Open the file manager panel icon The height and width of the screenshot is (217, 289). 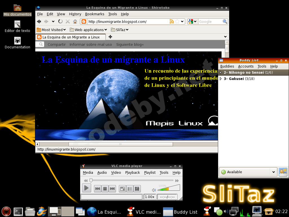coord(30,212)
